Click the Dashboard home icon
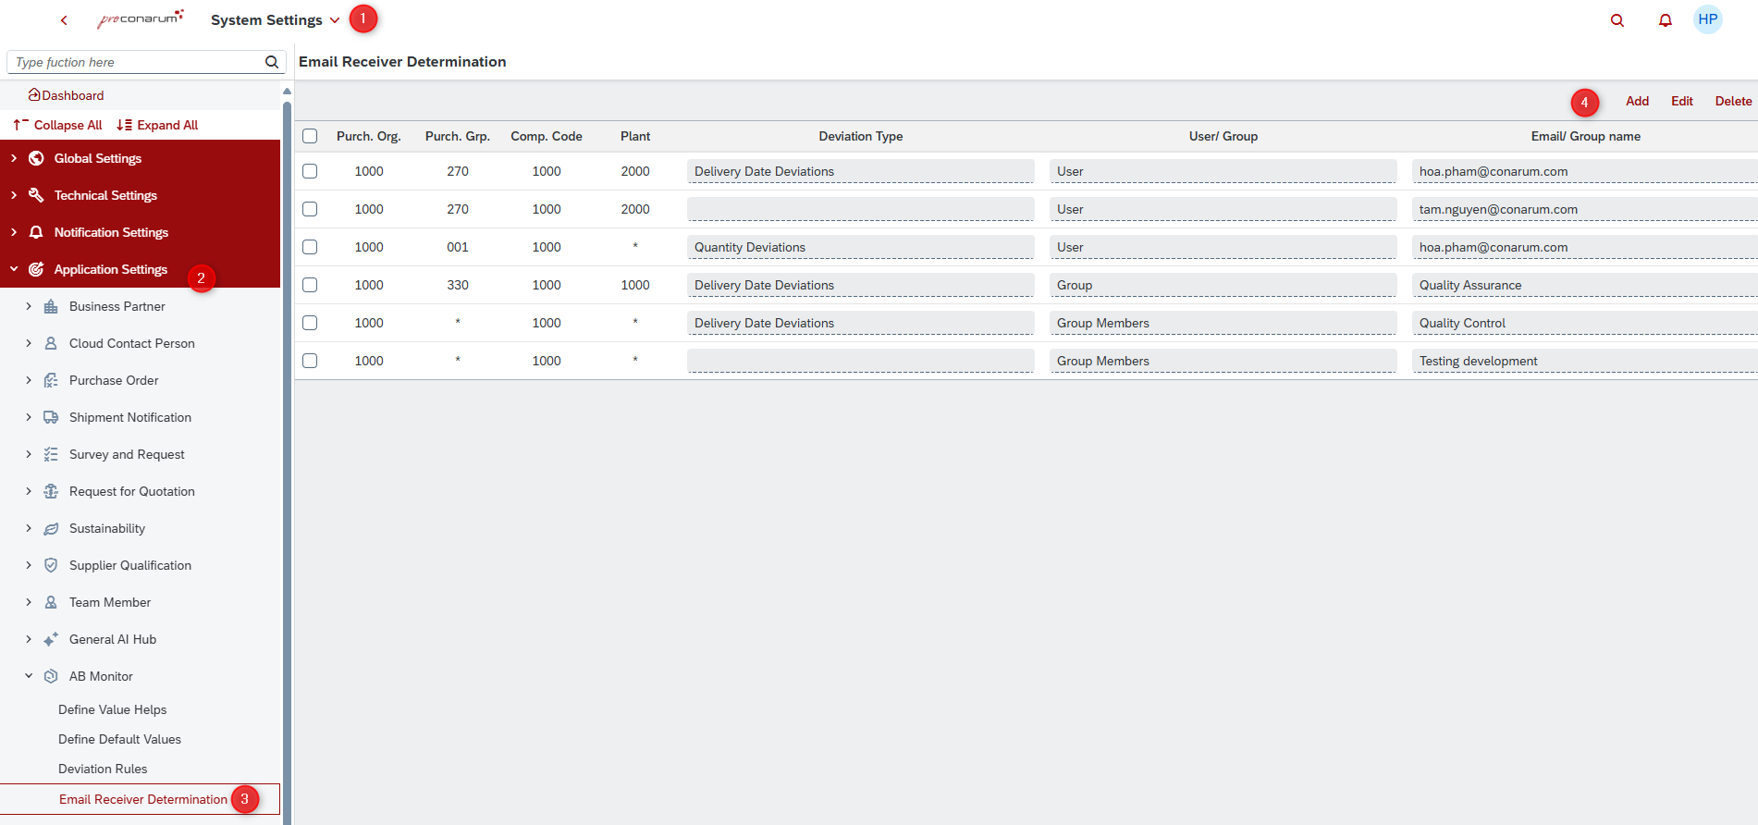 pyautogui.click(x=34, y=95)
